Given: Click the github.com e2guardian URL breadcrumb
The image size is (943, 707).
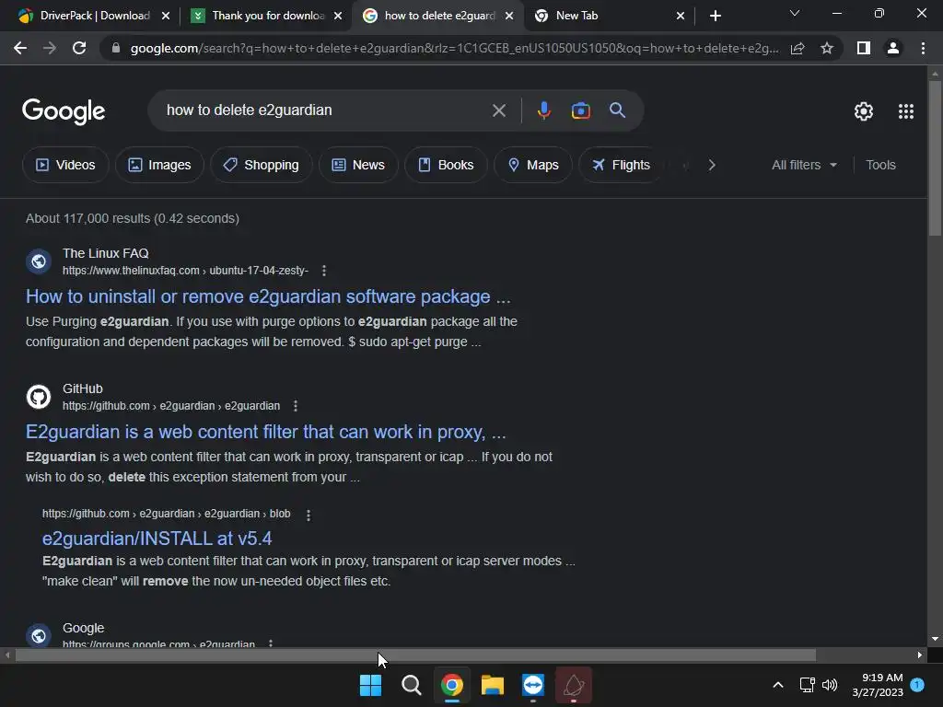Looking at the screenshot, I should [x=170, y=406].
